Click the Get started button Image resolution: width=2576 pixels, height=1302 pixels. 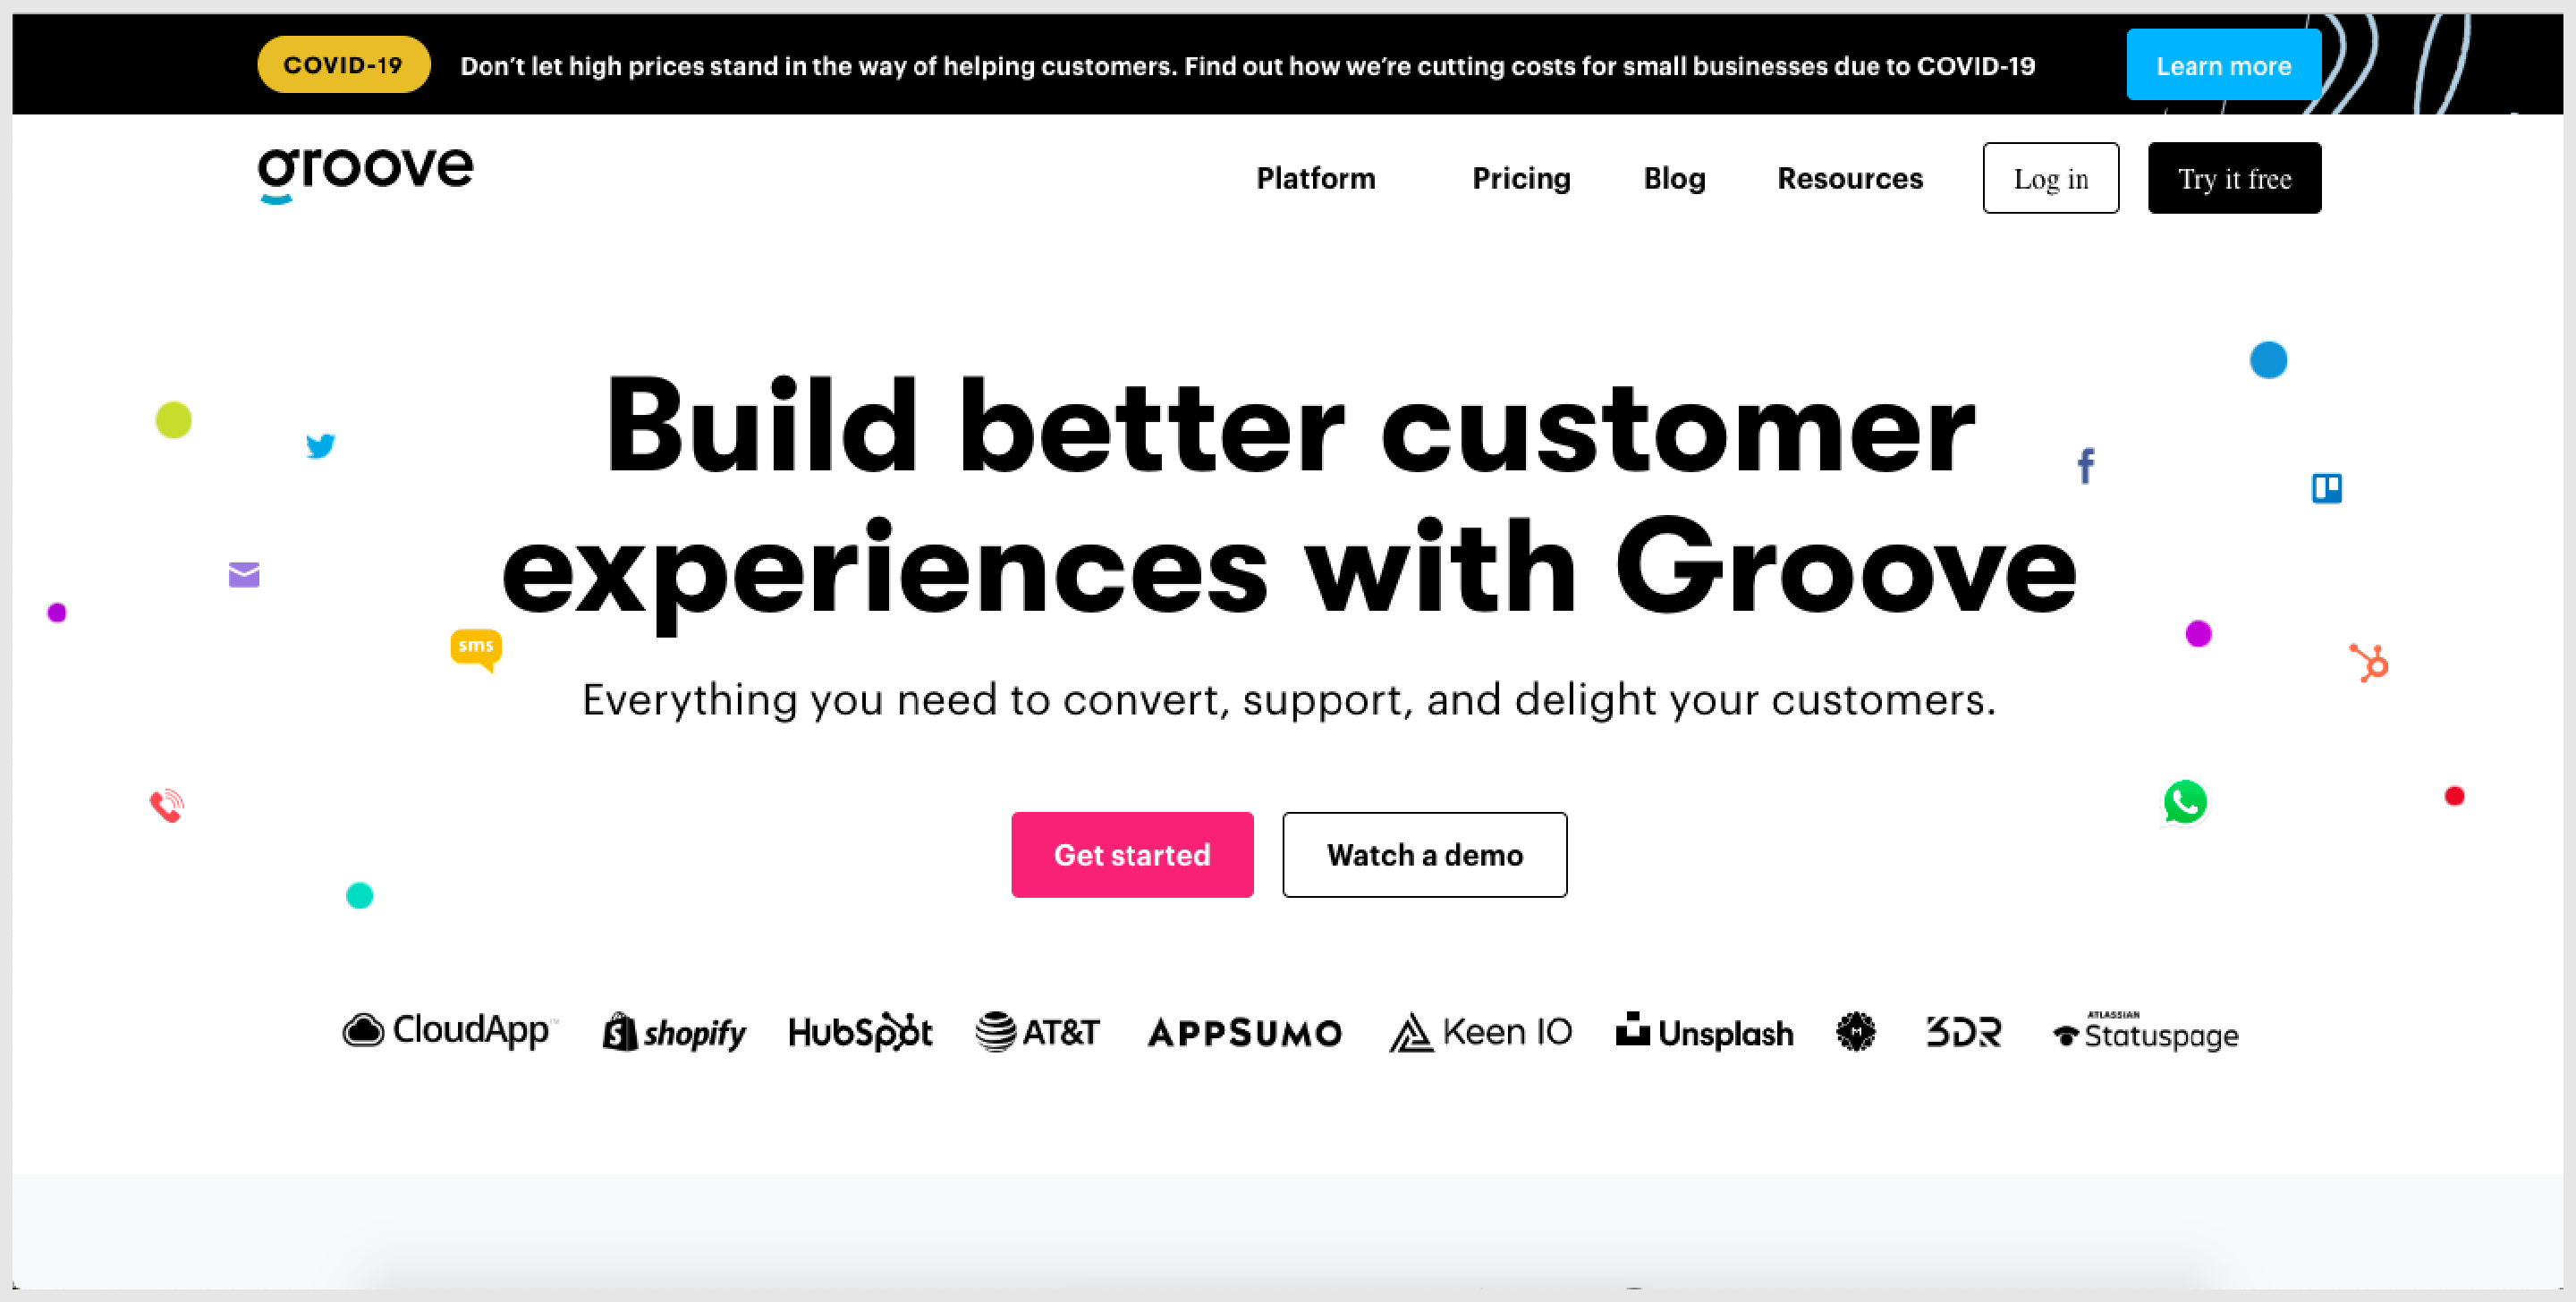point(1132,854)
